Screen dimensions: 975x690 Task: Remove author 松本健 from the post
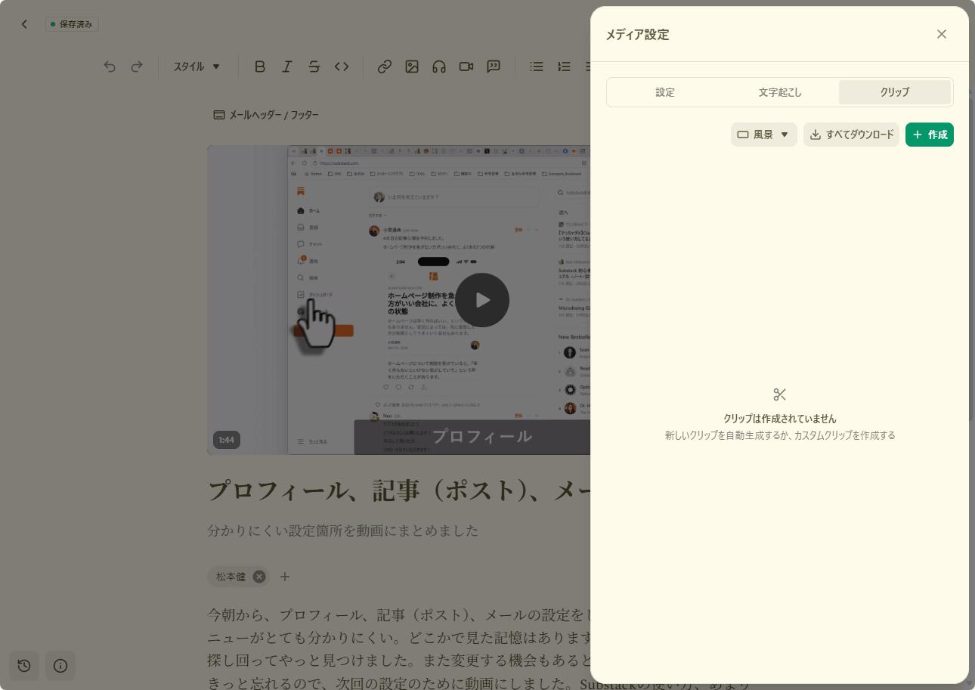[x=259, y=577]
